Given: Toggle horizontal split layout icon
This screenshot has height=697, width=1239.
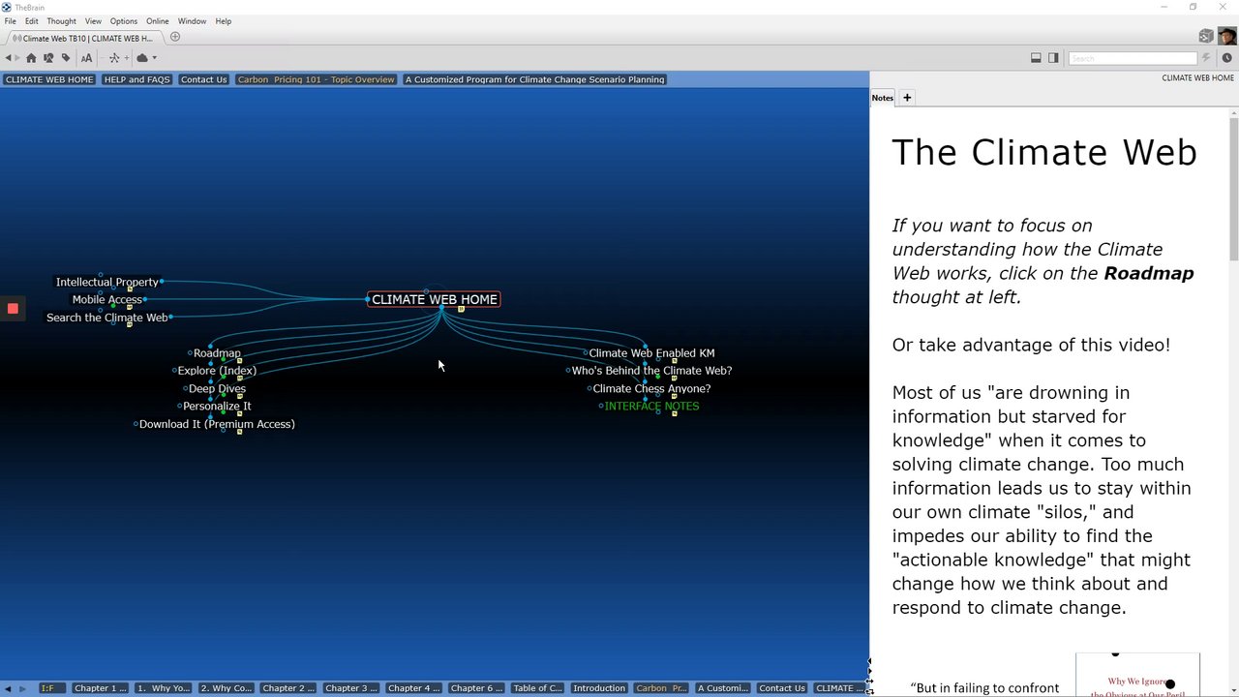Looking at the screenshot, I should 1036,58.
